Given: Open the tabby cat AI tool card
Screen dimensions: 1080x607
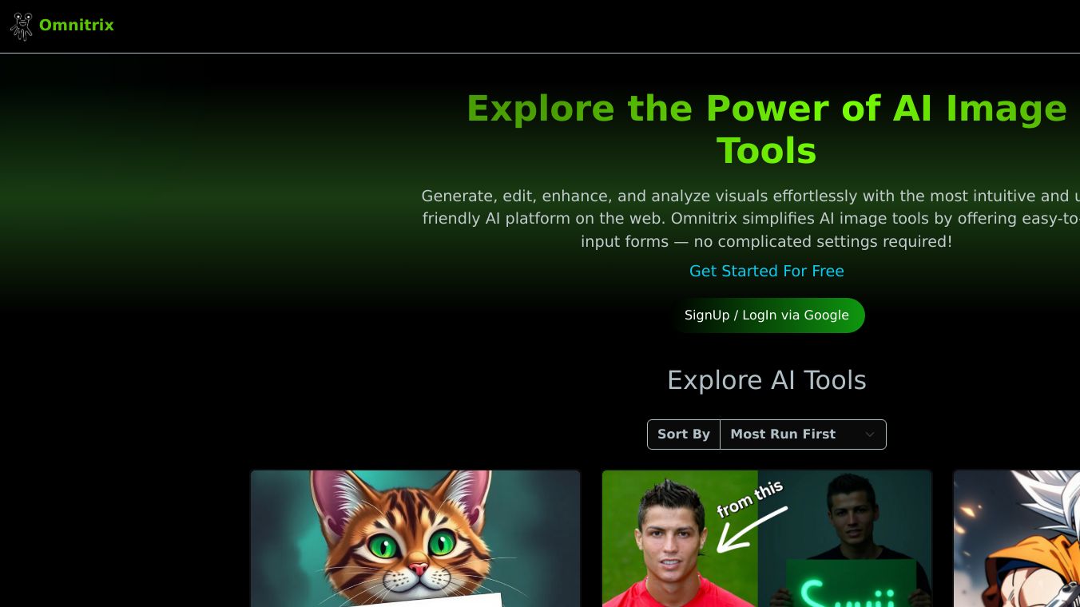Looking at the screenshot, I should [x=415, y=538].
